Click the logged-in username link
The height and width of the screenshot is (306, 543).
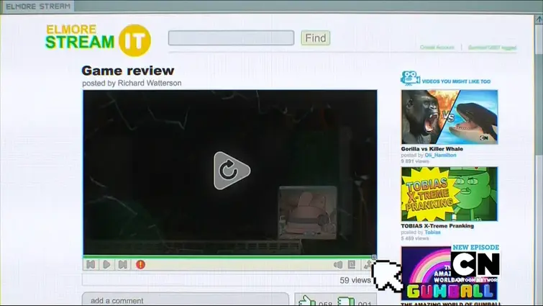[492, 48]
